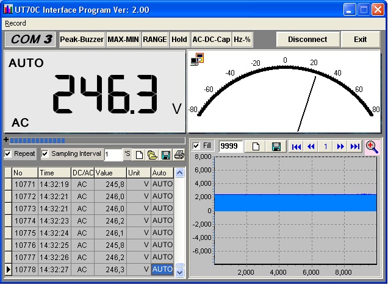This screenshot has height=285, width=388.
Task: Go back one graph page
Action: coord(311,147)
